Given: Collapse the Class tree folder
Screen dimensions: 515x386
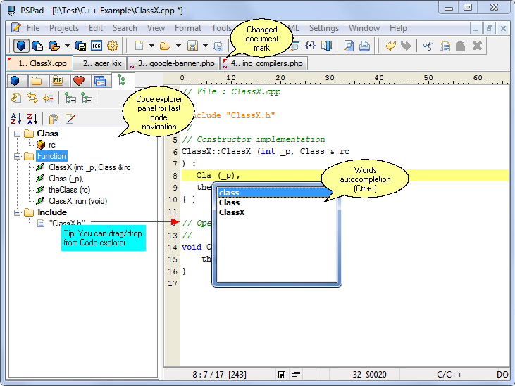Looking at the screenshot, I should (x=16, y=134).
